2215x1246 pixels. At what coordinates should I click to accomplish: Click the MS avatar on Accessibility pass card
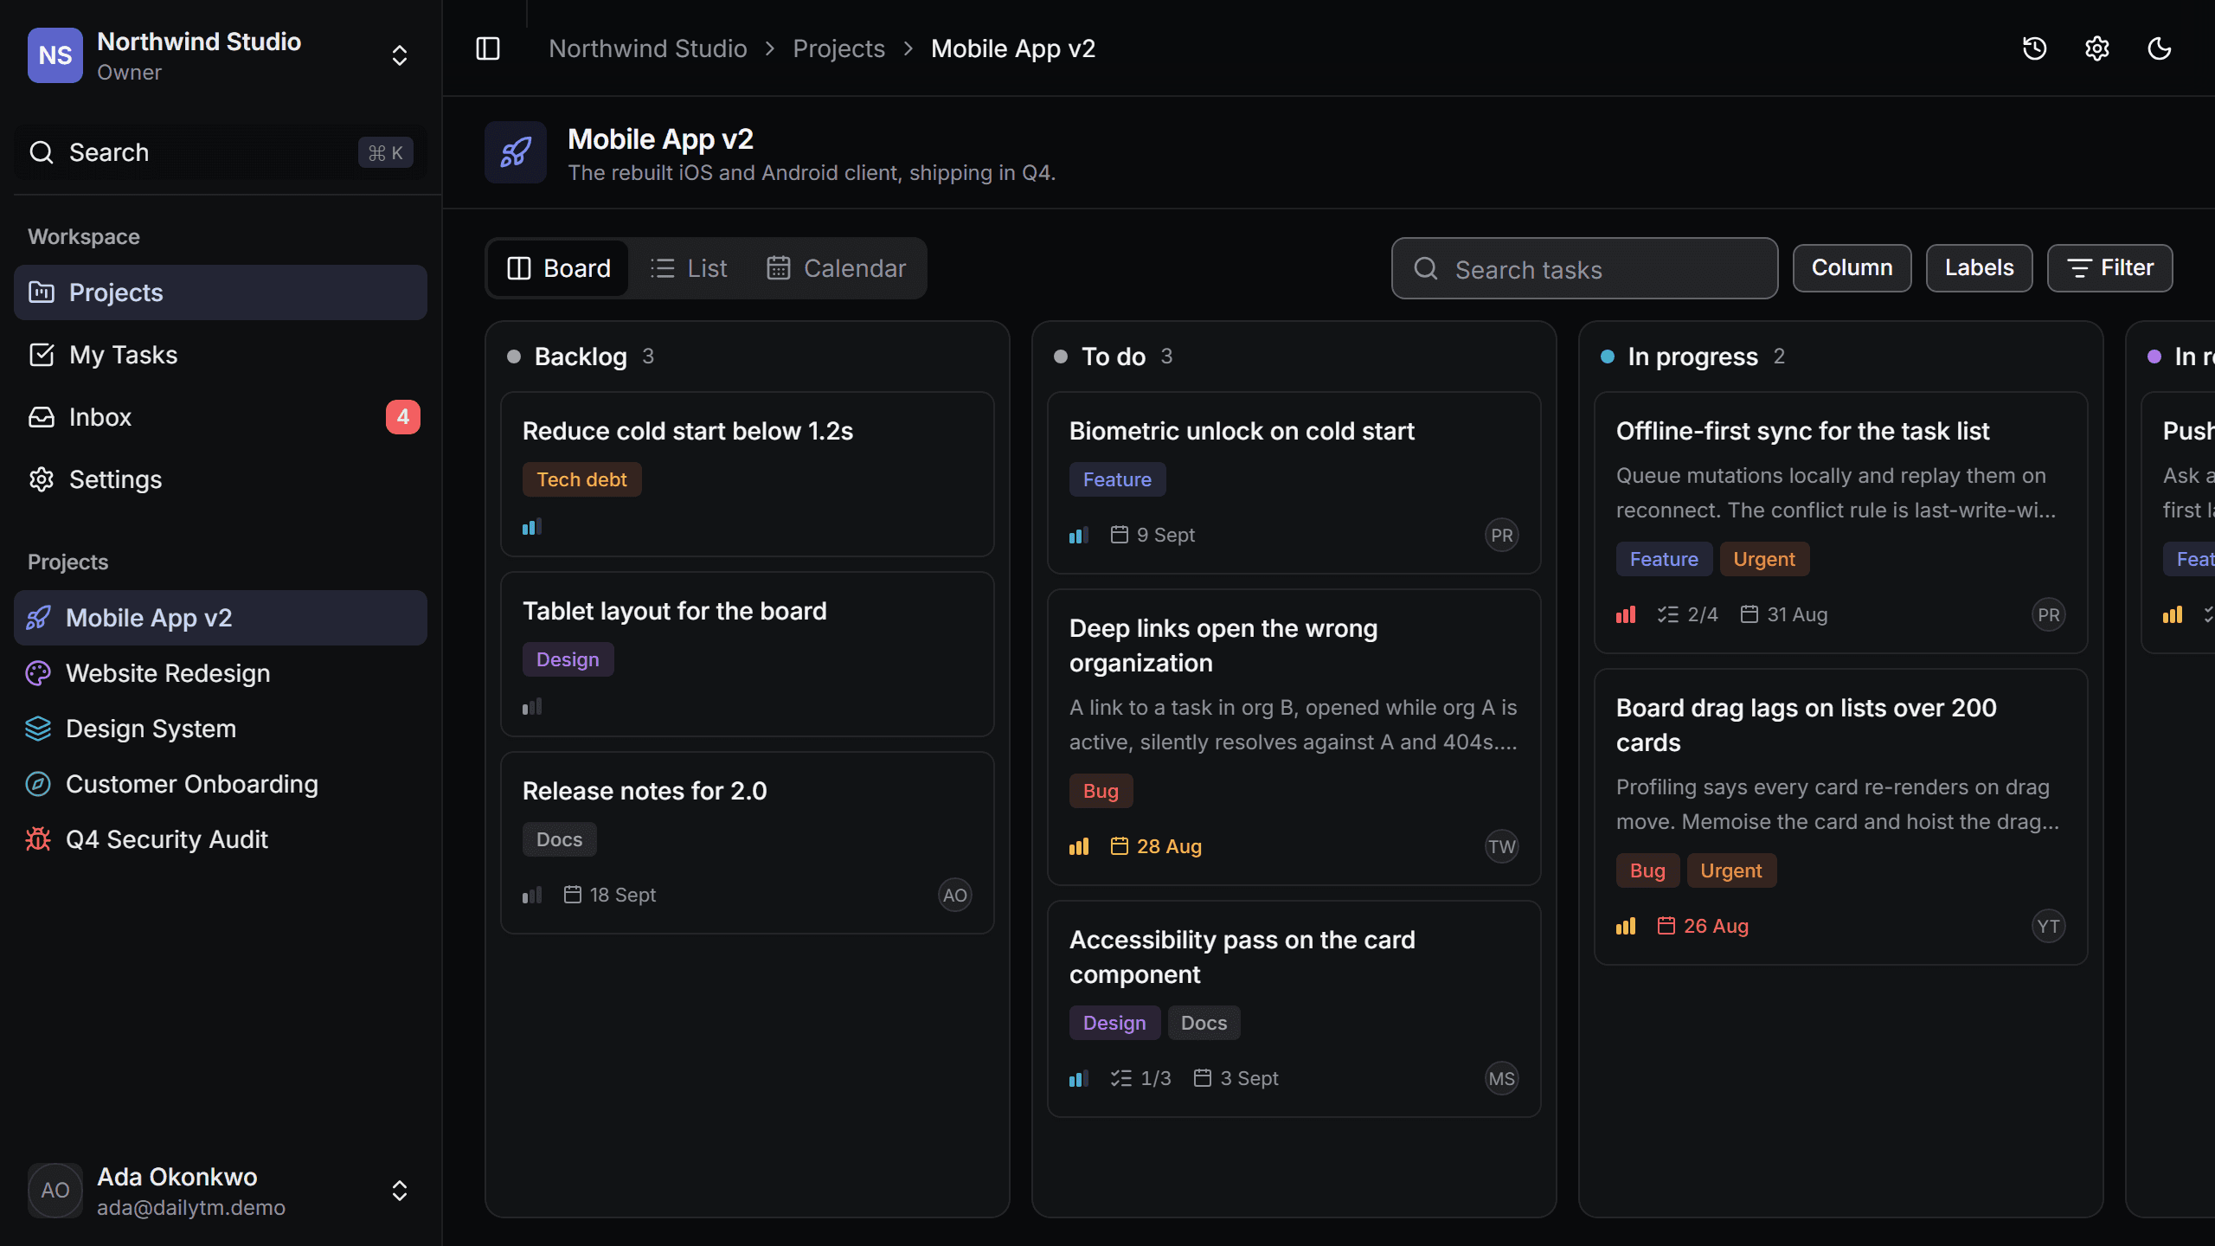point(1502,1078)
